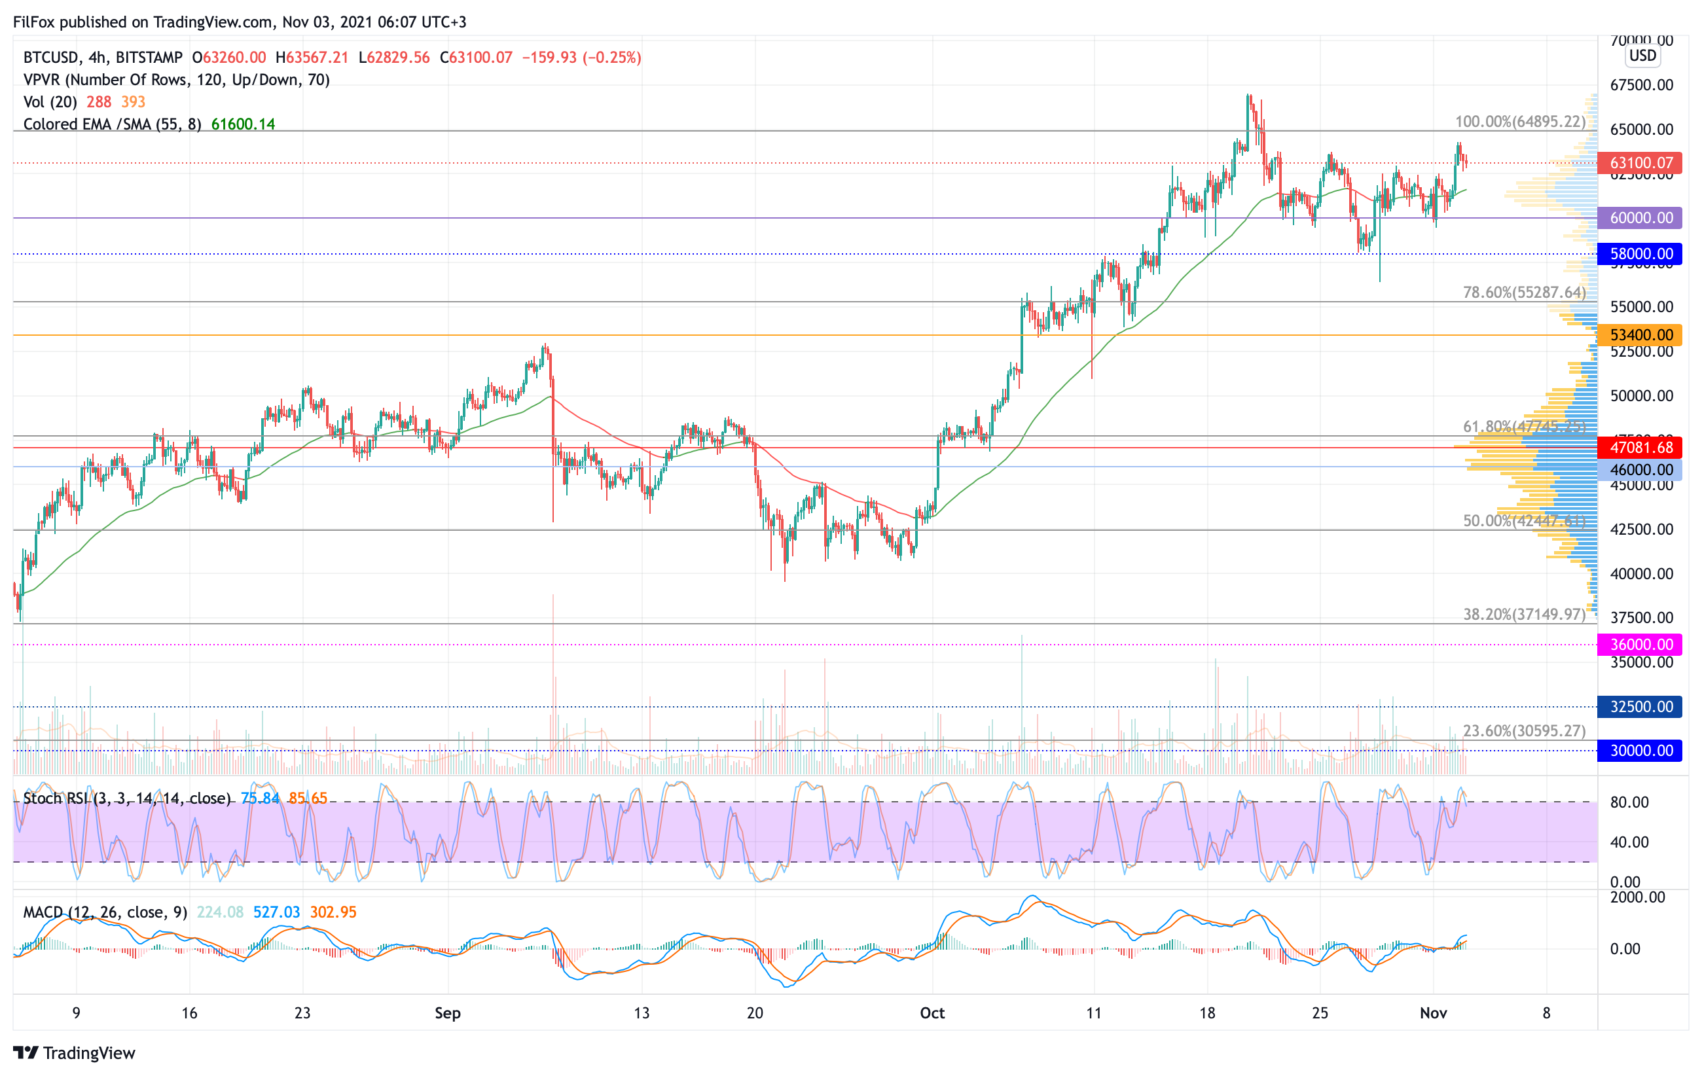Click the 63100.07 current price label
Viewport: 1702px width, 1076px height.
pyautogui.click(x=1640, y=163)
